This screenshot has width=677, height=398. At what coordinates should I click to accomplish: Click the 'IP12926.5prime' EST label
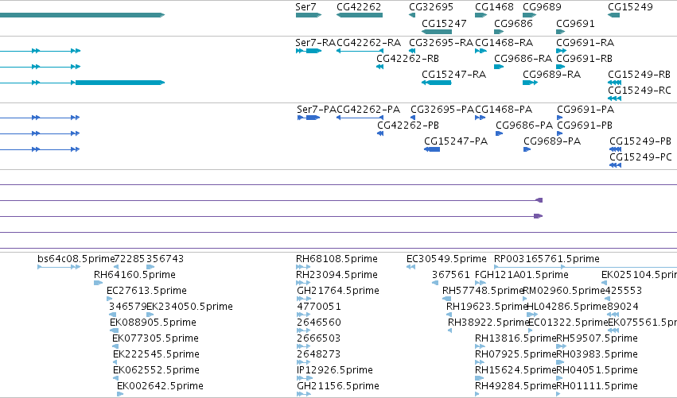(335, 370)
